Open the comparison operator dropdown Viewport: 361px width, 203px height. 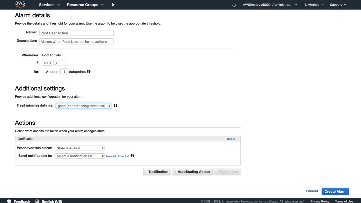pyautogui.click(x=47, y=63)
